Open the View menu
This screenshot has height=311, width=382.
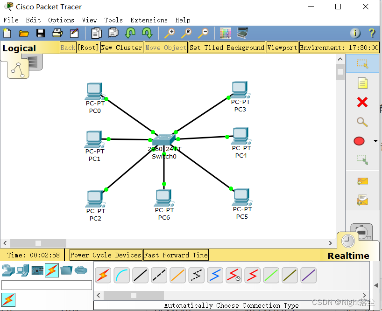tap(89, 20)
